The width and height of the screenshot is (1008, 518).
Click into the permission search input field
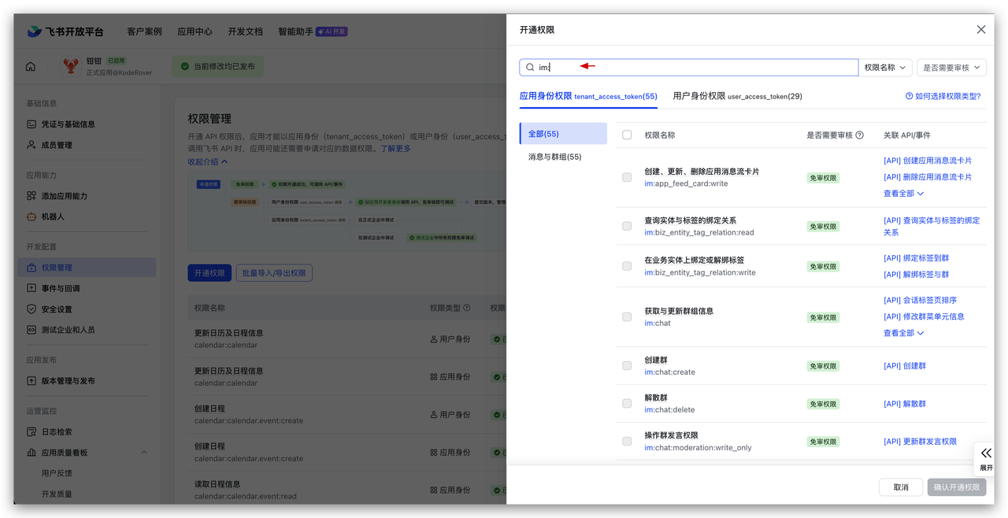[693, 68]
